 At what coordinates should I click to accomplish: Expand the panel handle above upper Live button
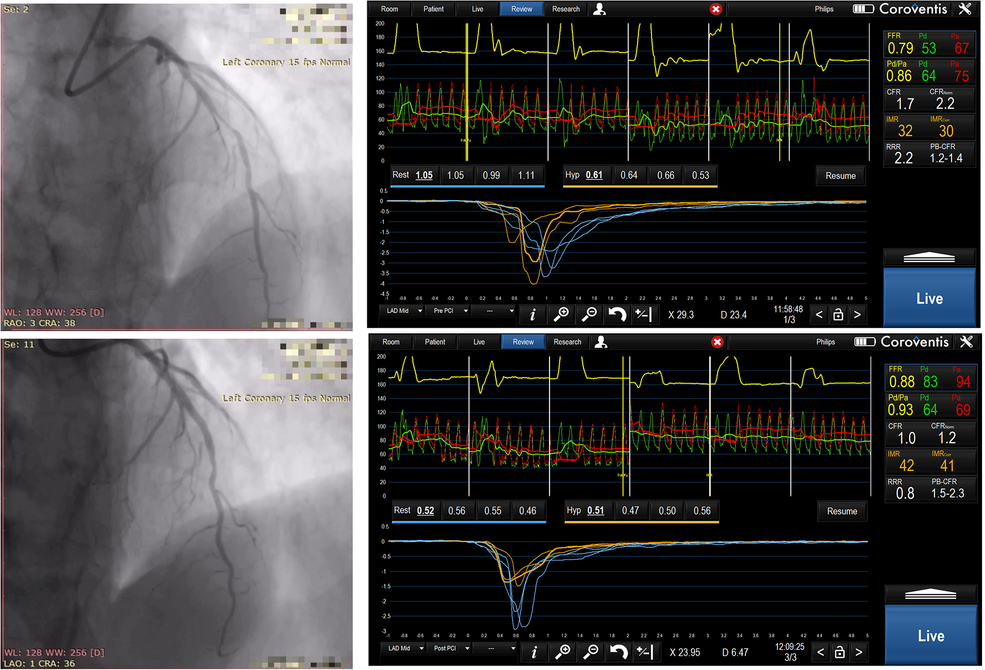coord(929,257)
